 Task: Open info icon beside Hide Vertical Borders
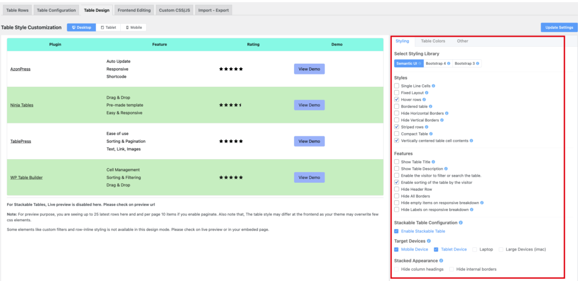(x=441, y=120)
